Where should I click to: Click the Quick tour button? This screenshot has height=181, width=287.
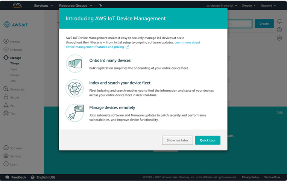[x=208, y=140]
